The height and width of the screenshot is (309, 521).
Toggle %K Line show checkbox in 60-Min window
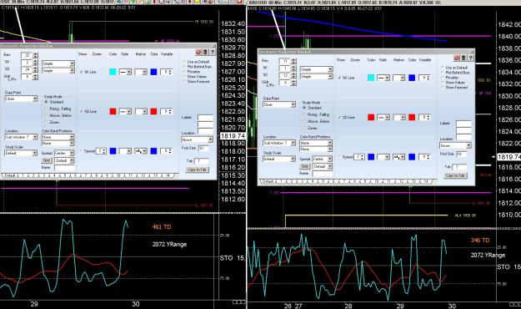tap(339, 78)
